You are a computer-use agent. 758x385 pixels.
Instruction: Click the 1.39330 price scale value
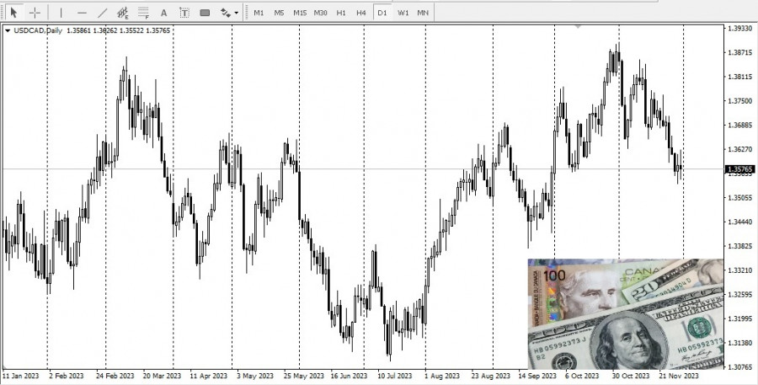pyautogui.click(x=739, y=28)
